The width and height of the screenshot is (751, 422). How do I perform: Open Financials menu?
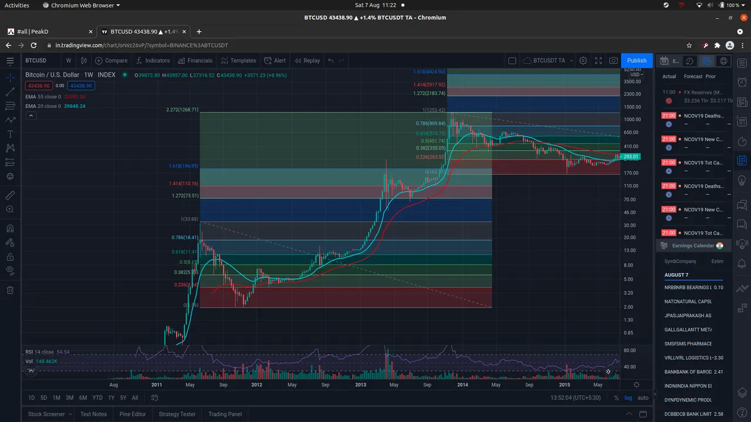(x=195, y=60)
